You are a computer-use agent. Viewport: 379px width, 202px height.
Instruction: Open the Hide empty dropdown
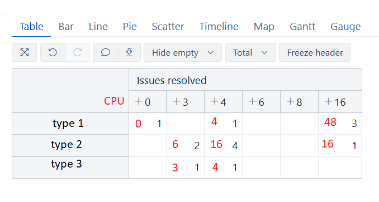tap(183, 52)
